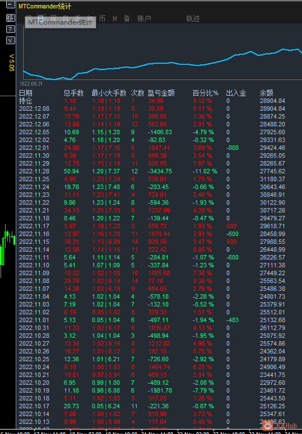302x434 pixels.
Task: Click the balance value 28265.67
Action: (x=272, y=163)
